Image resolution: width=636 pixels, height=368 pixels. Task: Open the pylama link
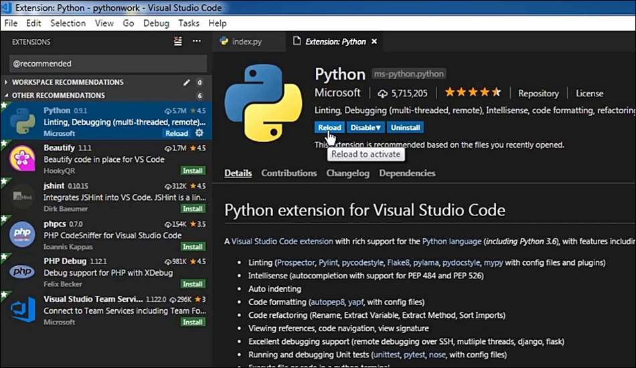tap(426, 263)
